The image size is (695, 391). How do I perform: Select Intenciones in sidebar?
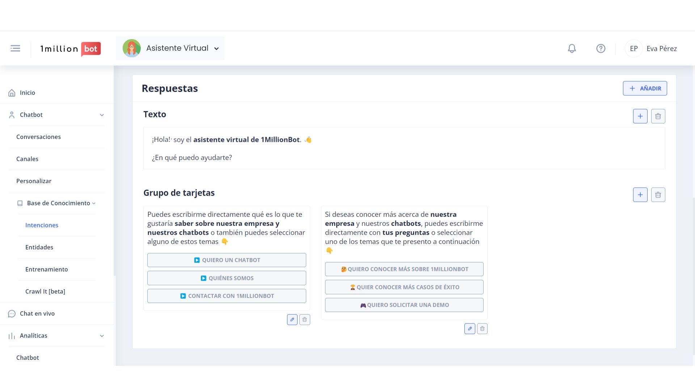(x=42, y=225)
